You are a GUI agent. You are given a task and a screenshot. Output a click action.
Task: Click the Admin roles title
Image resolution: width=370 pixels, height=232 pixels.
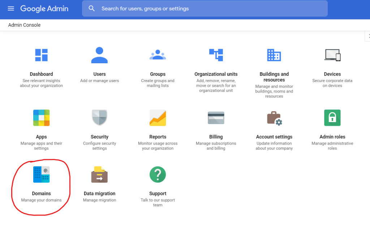coord(332,137)
